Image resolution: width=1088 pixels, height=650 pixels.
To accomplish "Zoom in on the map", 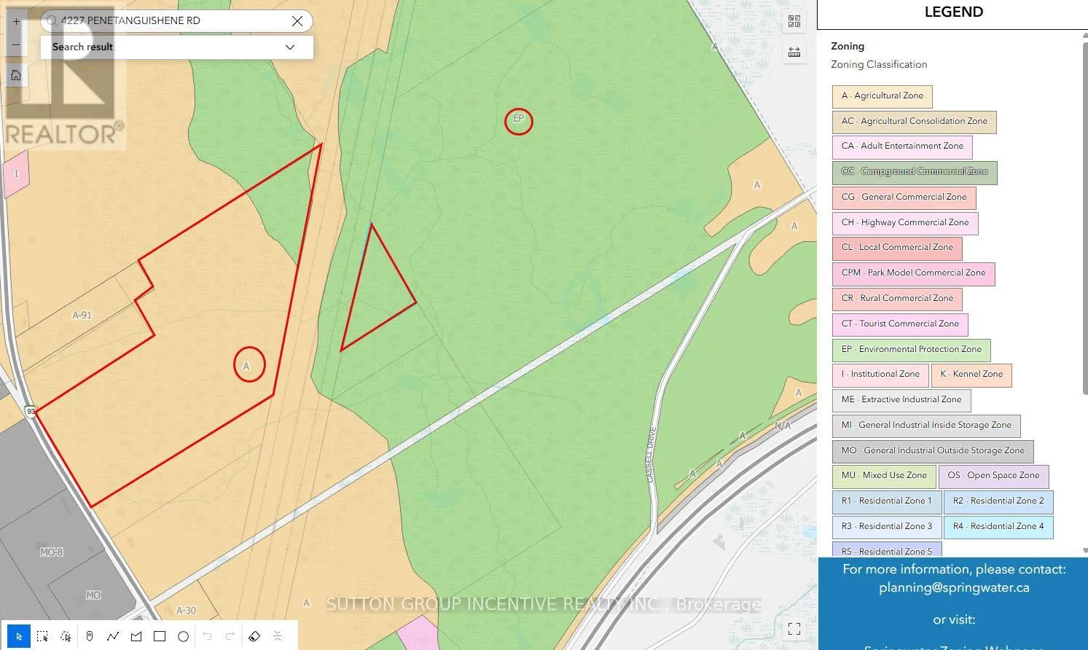I will pos(16,22).
